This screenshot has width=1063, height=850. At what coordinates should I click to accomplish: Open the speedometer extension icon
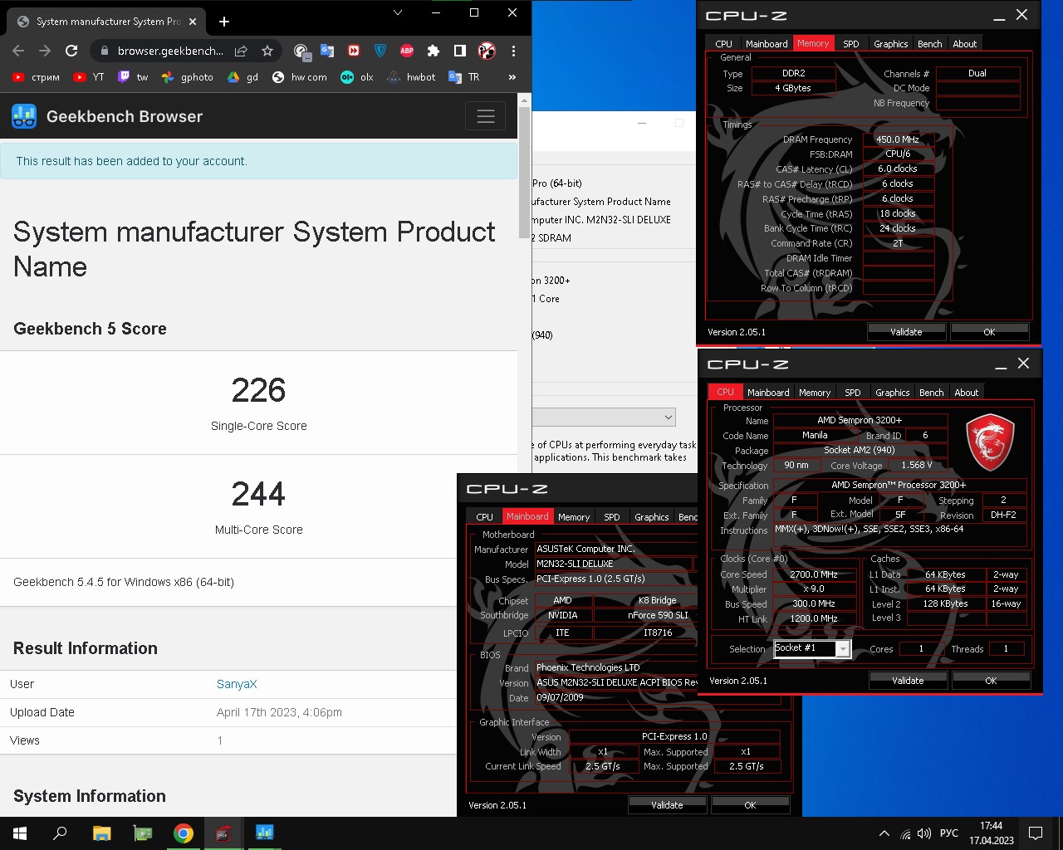(301, 51)
